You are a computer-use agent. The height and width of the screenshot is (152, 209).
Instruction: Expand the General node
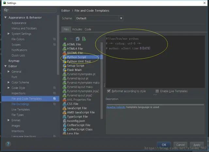(8, 72)
